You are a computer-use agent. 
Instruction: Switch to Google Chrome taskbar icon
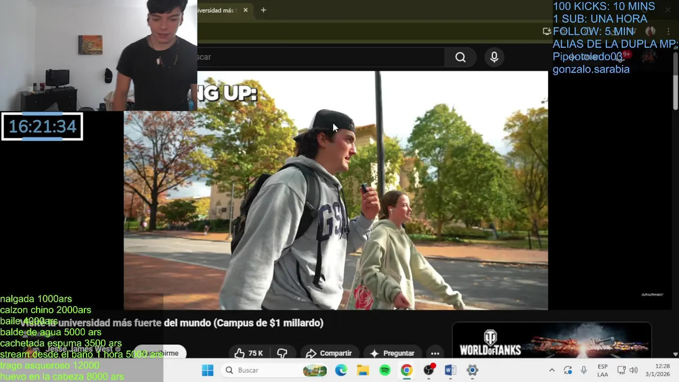tap(406, 370)
